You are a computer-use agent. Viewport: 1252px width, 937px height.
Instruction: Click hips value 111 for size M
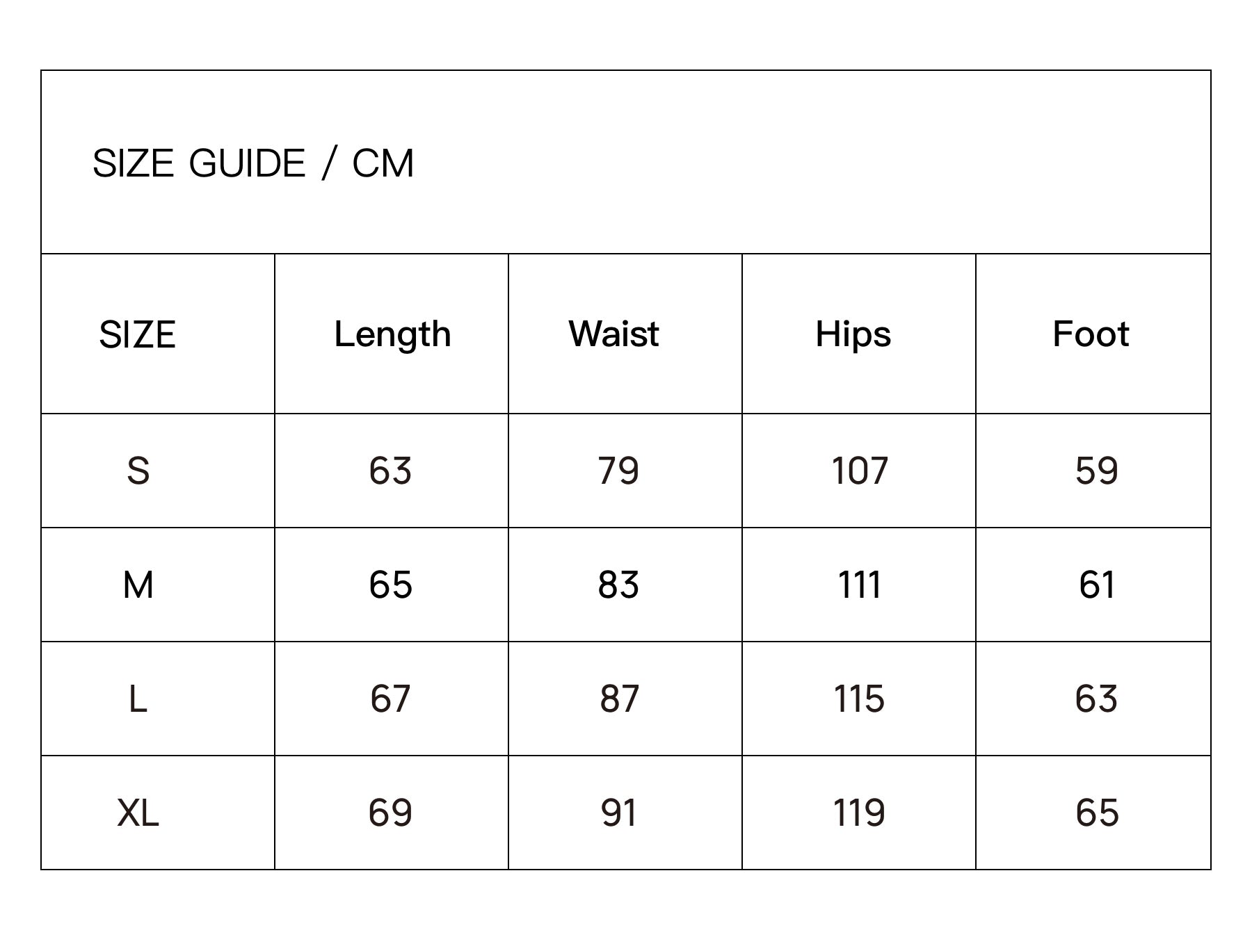point(860,585)
